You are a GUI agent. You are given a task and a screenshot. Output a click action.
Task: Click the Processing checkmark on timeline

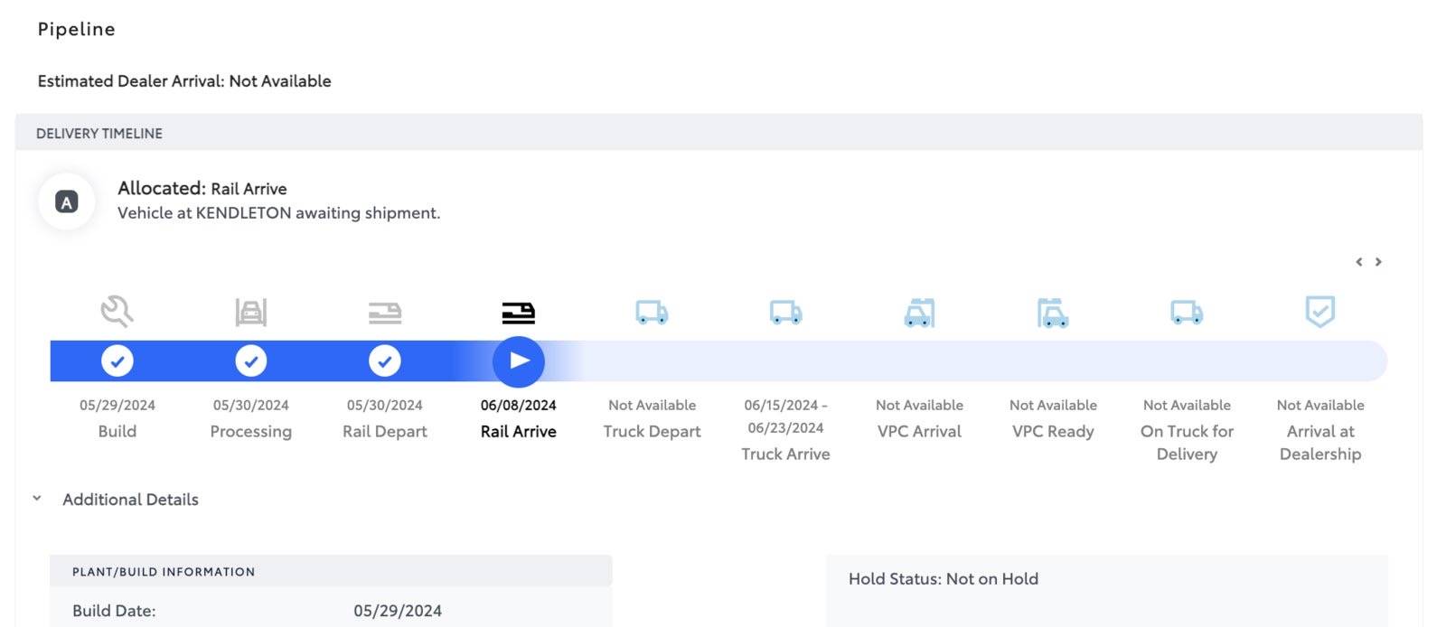point(251,361)
